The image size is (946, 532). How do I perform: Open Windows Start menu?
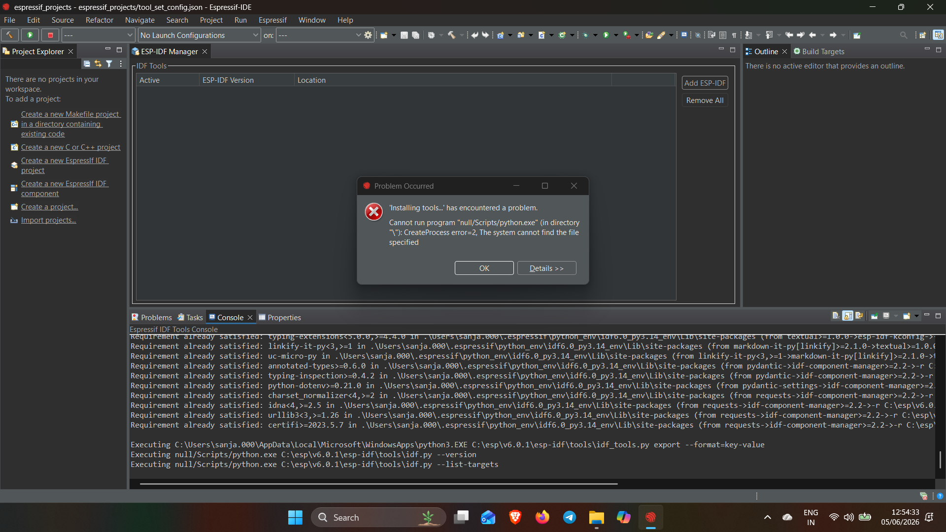[295, 517]
